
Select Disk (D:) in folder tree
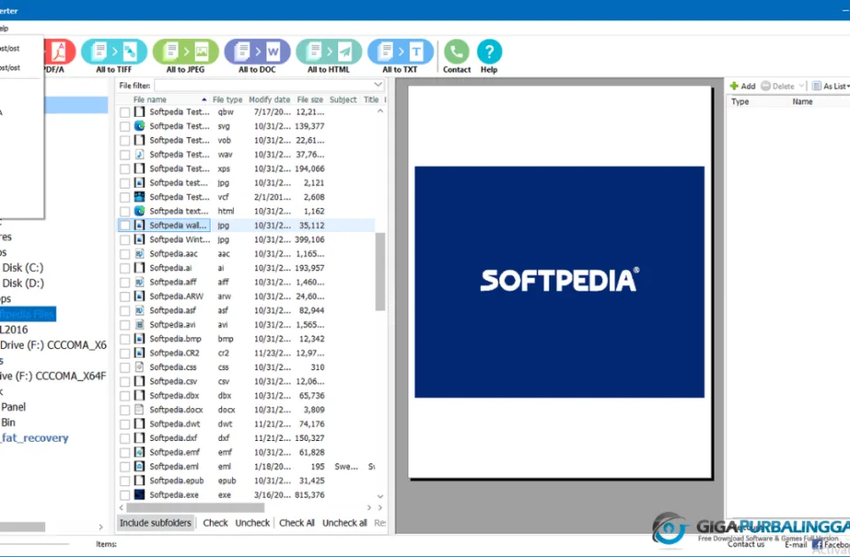pos(22,283)
